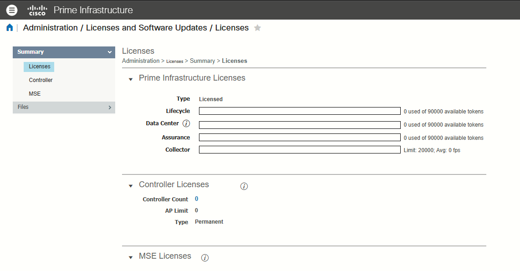Mark this page as favorite with star
Image resolution: width=520 pixels, height=271 pixels.
point(257,28)
